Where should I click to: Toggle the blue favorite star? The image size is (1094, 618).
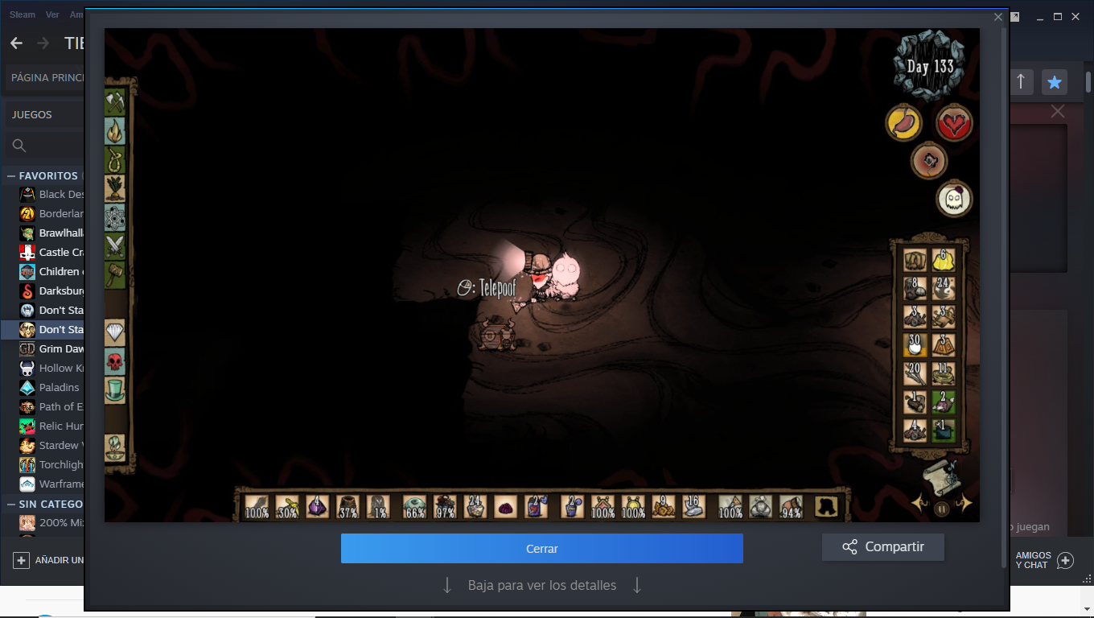click(x=1054, y=81)
